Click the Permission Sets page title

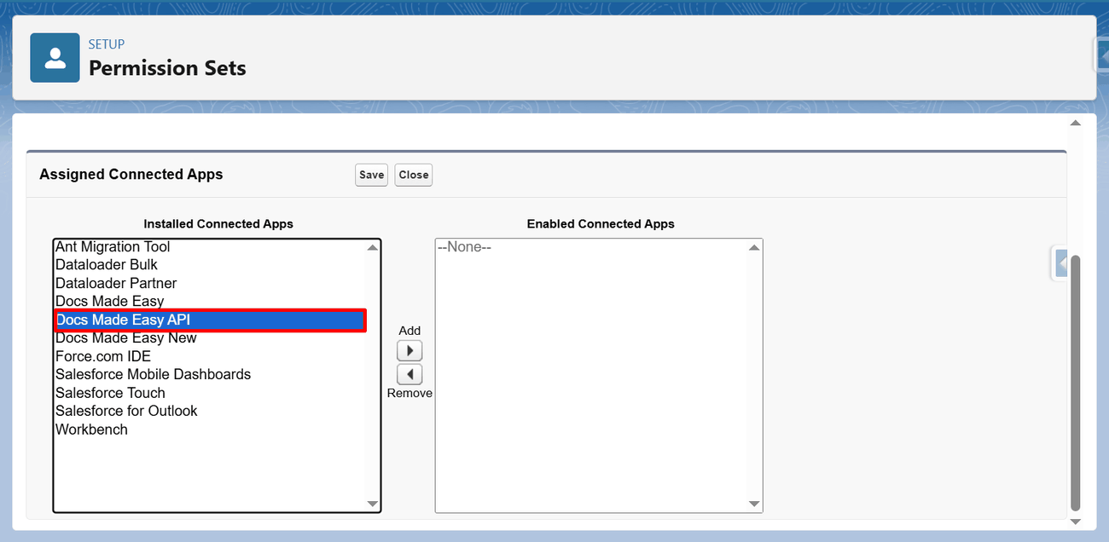(167, 68)
